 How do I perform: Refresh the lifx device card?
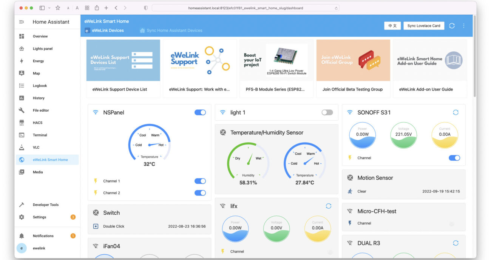click(329, 206)
